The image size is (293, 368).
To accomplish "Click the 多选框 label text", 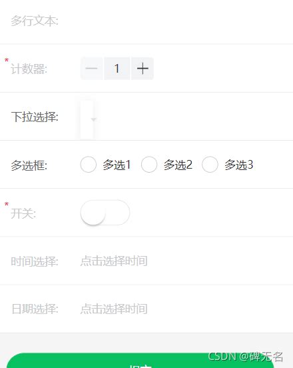I will (x=29, y=165).
